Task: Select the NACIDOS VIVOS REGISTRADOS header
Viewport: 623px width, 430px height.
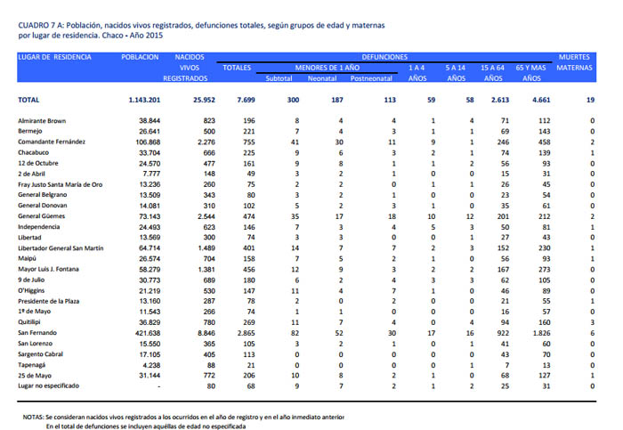Action: [187, 67]
